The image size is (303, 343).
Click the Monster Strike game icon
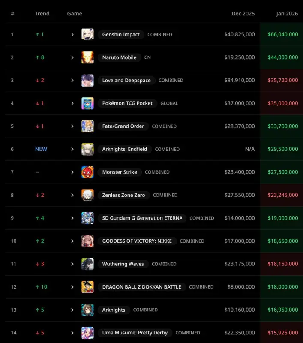87,172
